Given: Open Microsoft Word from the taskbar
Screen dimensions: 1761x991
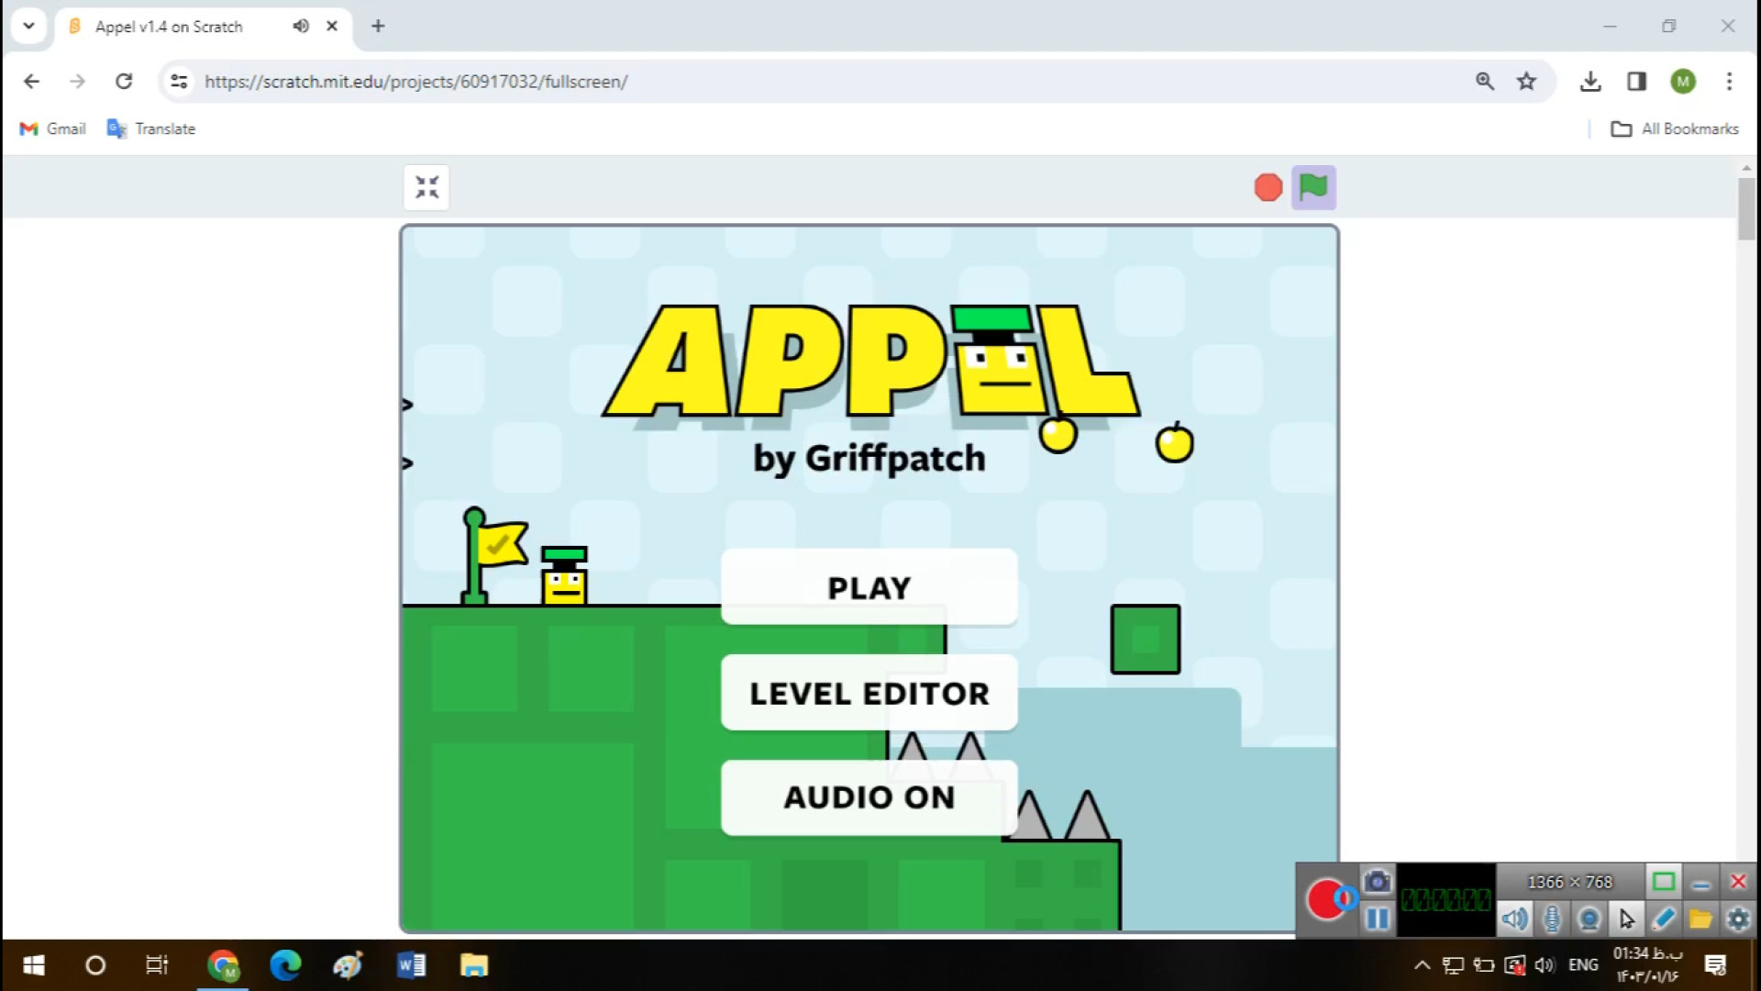Looking at the screenshot, I should [x=411, y=965].
